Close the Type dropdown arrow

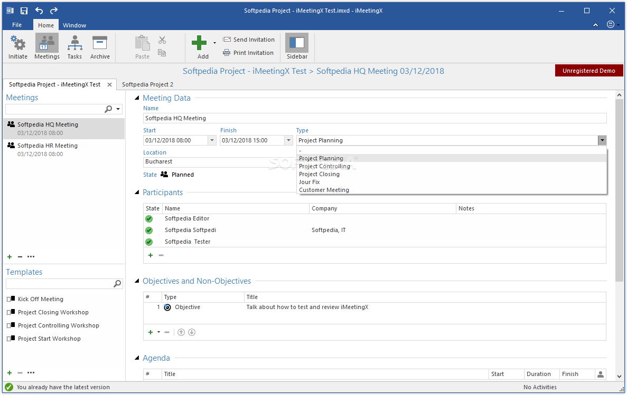(602, 141)
